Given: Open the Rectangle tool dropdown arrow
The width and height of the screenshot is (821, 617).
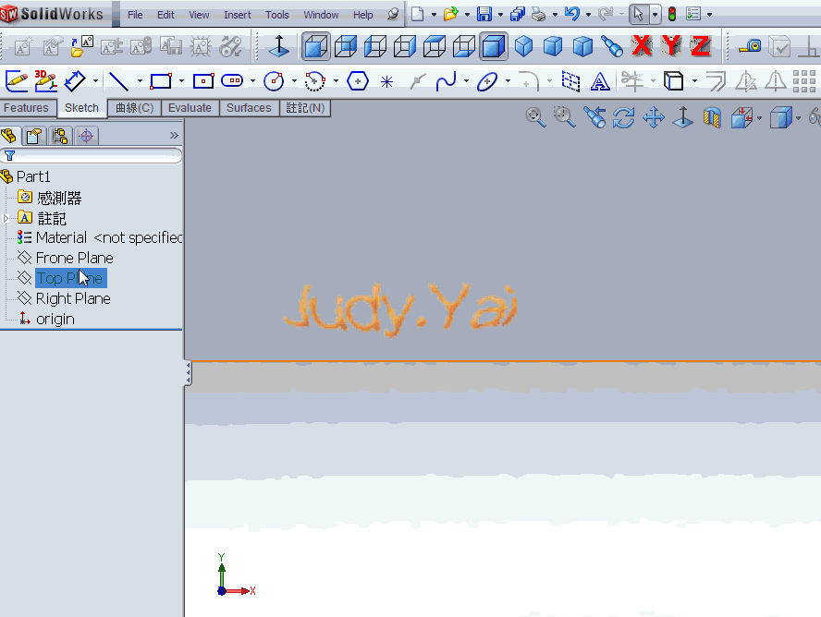Looking at the screenshot, I should pyautogui.click(x=181, y=81).
